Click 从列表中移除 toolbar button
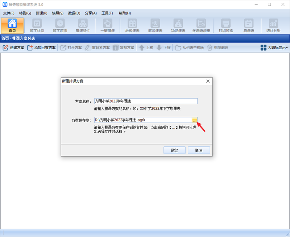Image resolution: width=290 pixels, height=237 pixels. [189, 48]
